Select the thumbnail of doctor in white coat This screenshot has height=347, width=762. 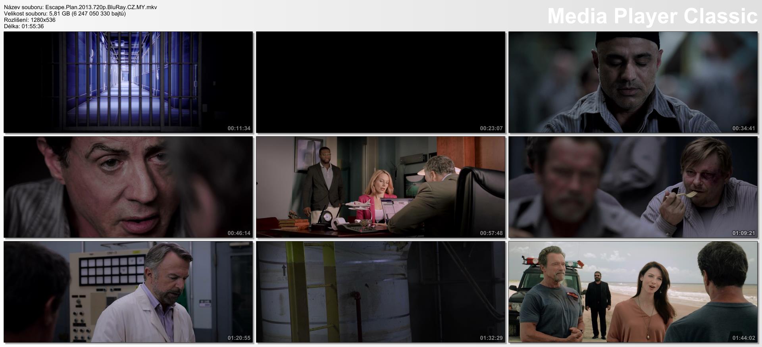(x=128, y=292)
